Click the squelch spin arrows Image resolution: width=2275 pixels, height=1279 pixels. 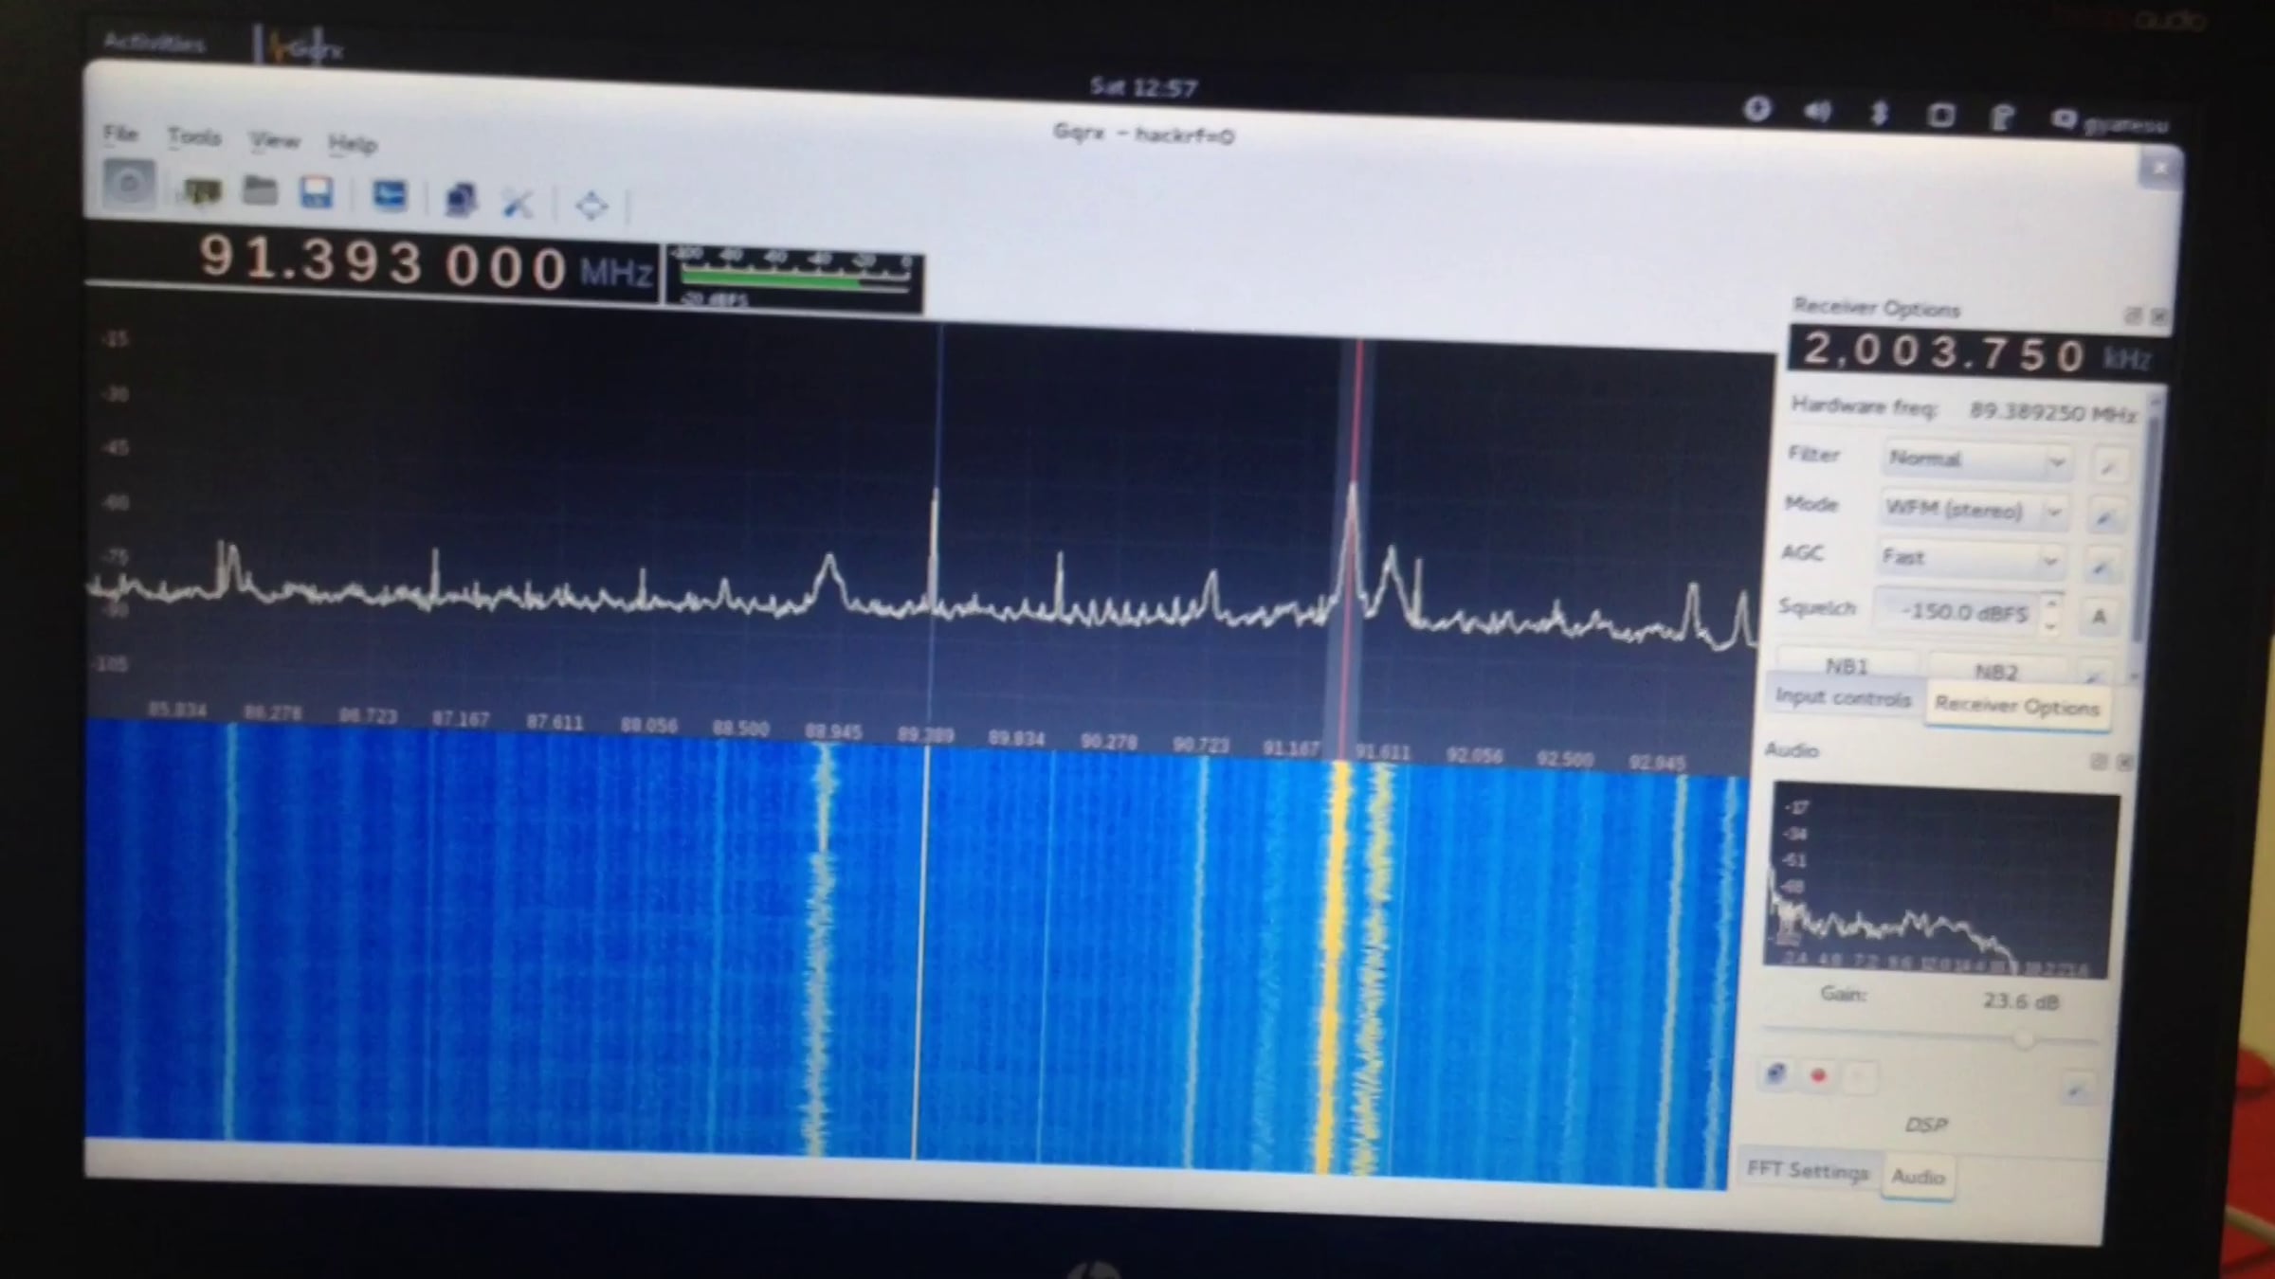2051,614
